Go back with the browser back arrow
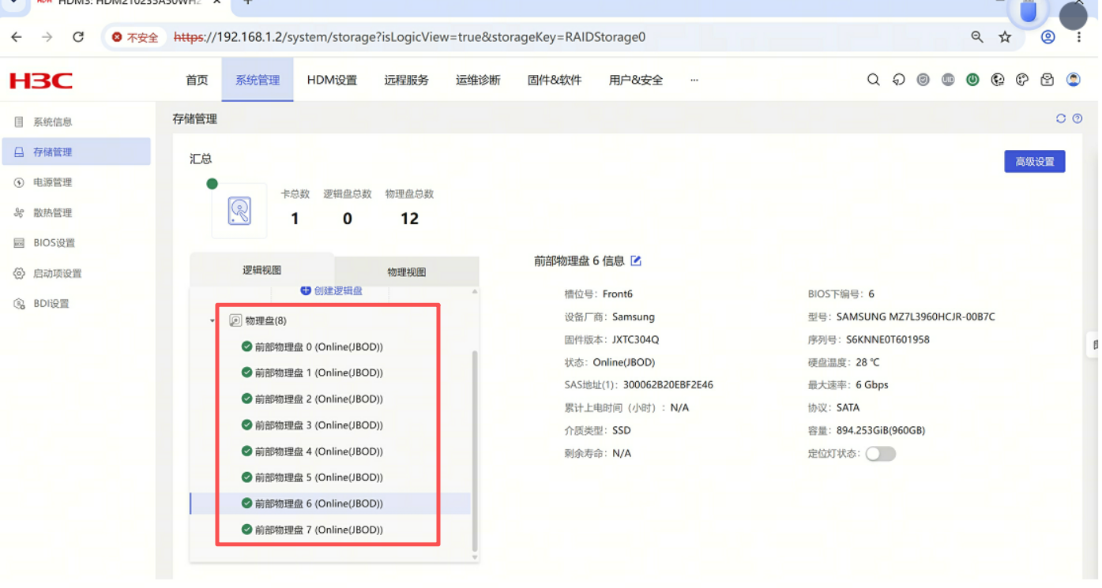The height and width of the screenshot is (588, 1102). click(x=17, y=37)
